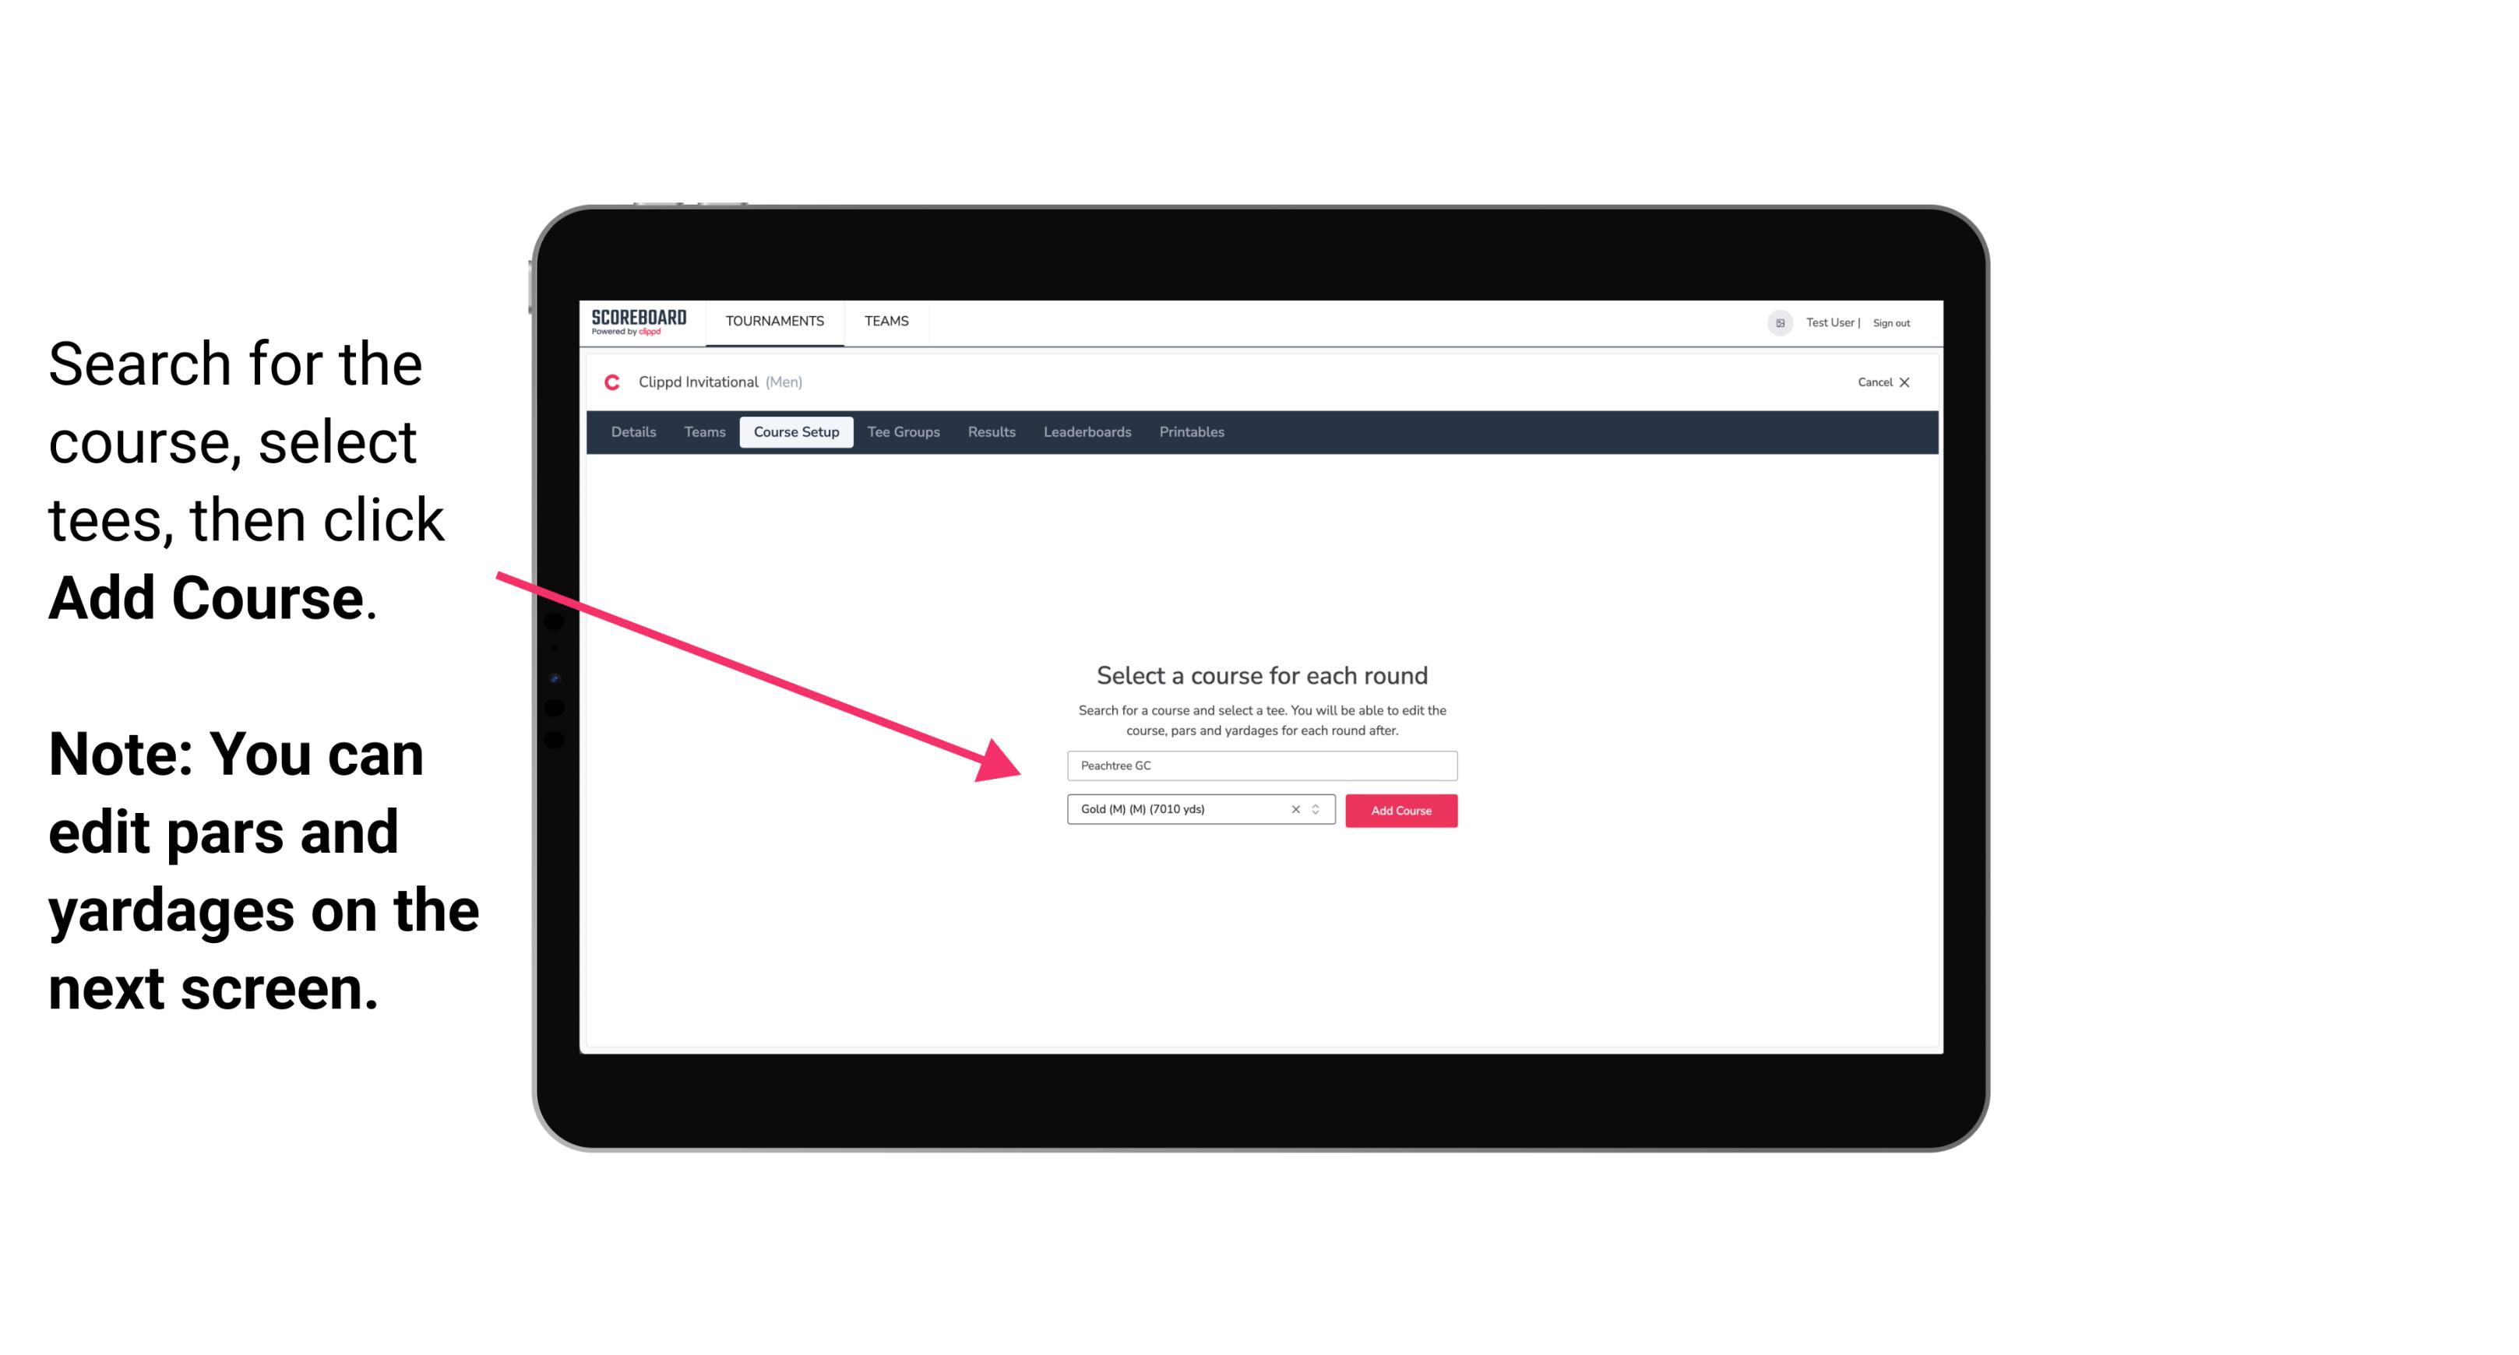Click the Add Course button

pos(1400,811)
